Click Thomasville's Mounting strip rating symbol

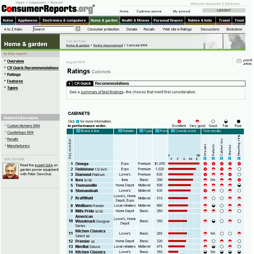[239, 185]
